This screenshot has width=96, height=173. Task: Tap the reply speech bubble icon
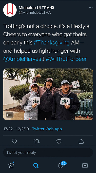(14, 141)
